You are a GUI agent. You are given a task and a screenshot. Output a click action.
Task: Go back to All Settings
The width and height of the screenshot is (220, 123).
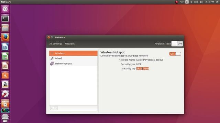(x=56, y=44)
